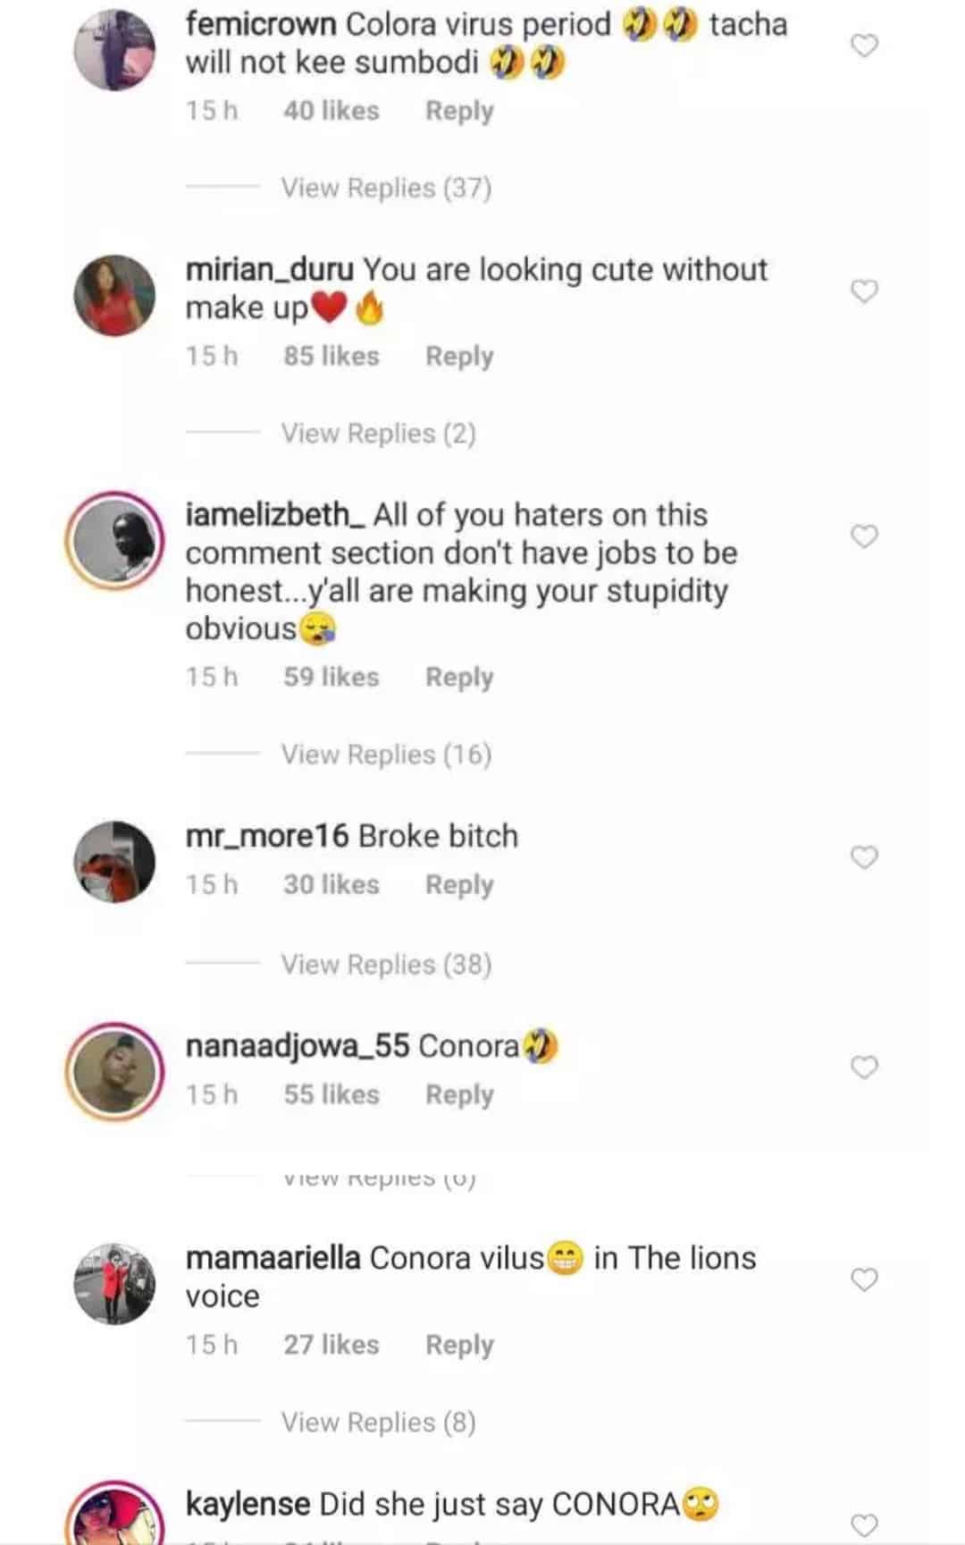
Task: Open nanaadjowa_55's profile picture story
Action: pyautogui.click(x=114, y=1071)
